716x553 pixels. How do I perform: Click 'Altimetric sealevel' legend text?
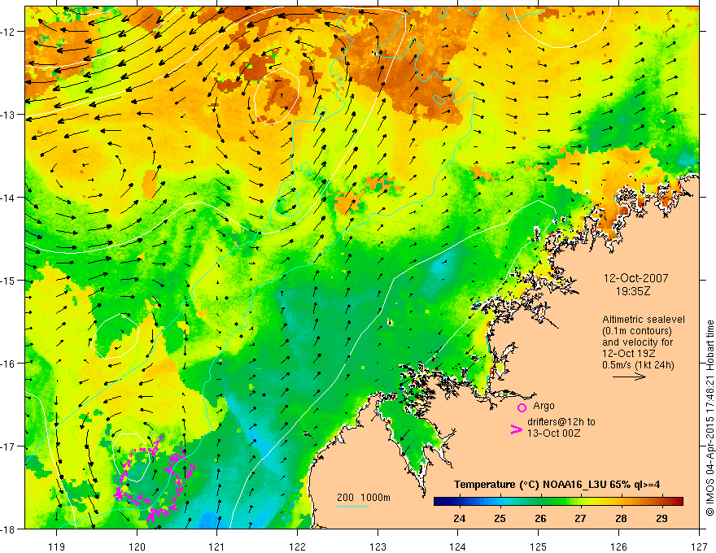click(x=644, y=320)
